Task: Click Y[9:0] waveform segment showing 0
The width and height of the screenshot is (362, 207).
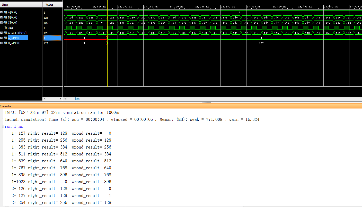Action: pos(102,23)
